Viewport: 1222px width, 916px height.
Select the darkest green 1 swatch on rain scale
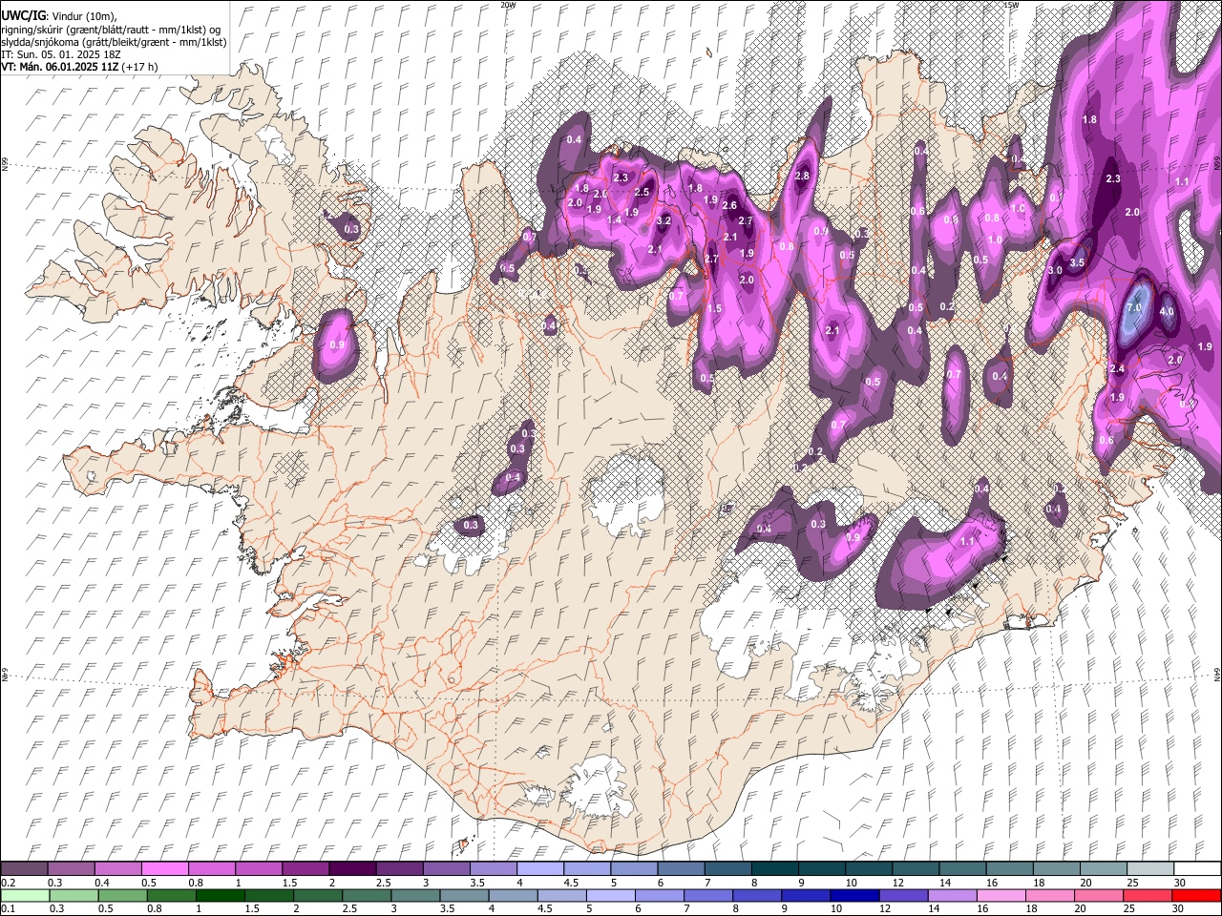tap(220, 895)
